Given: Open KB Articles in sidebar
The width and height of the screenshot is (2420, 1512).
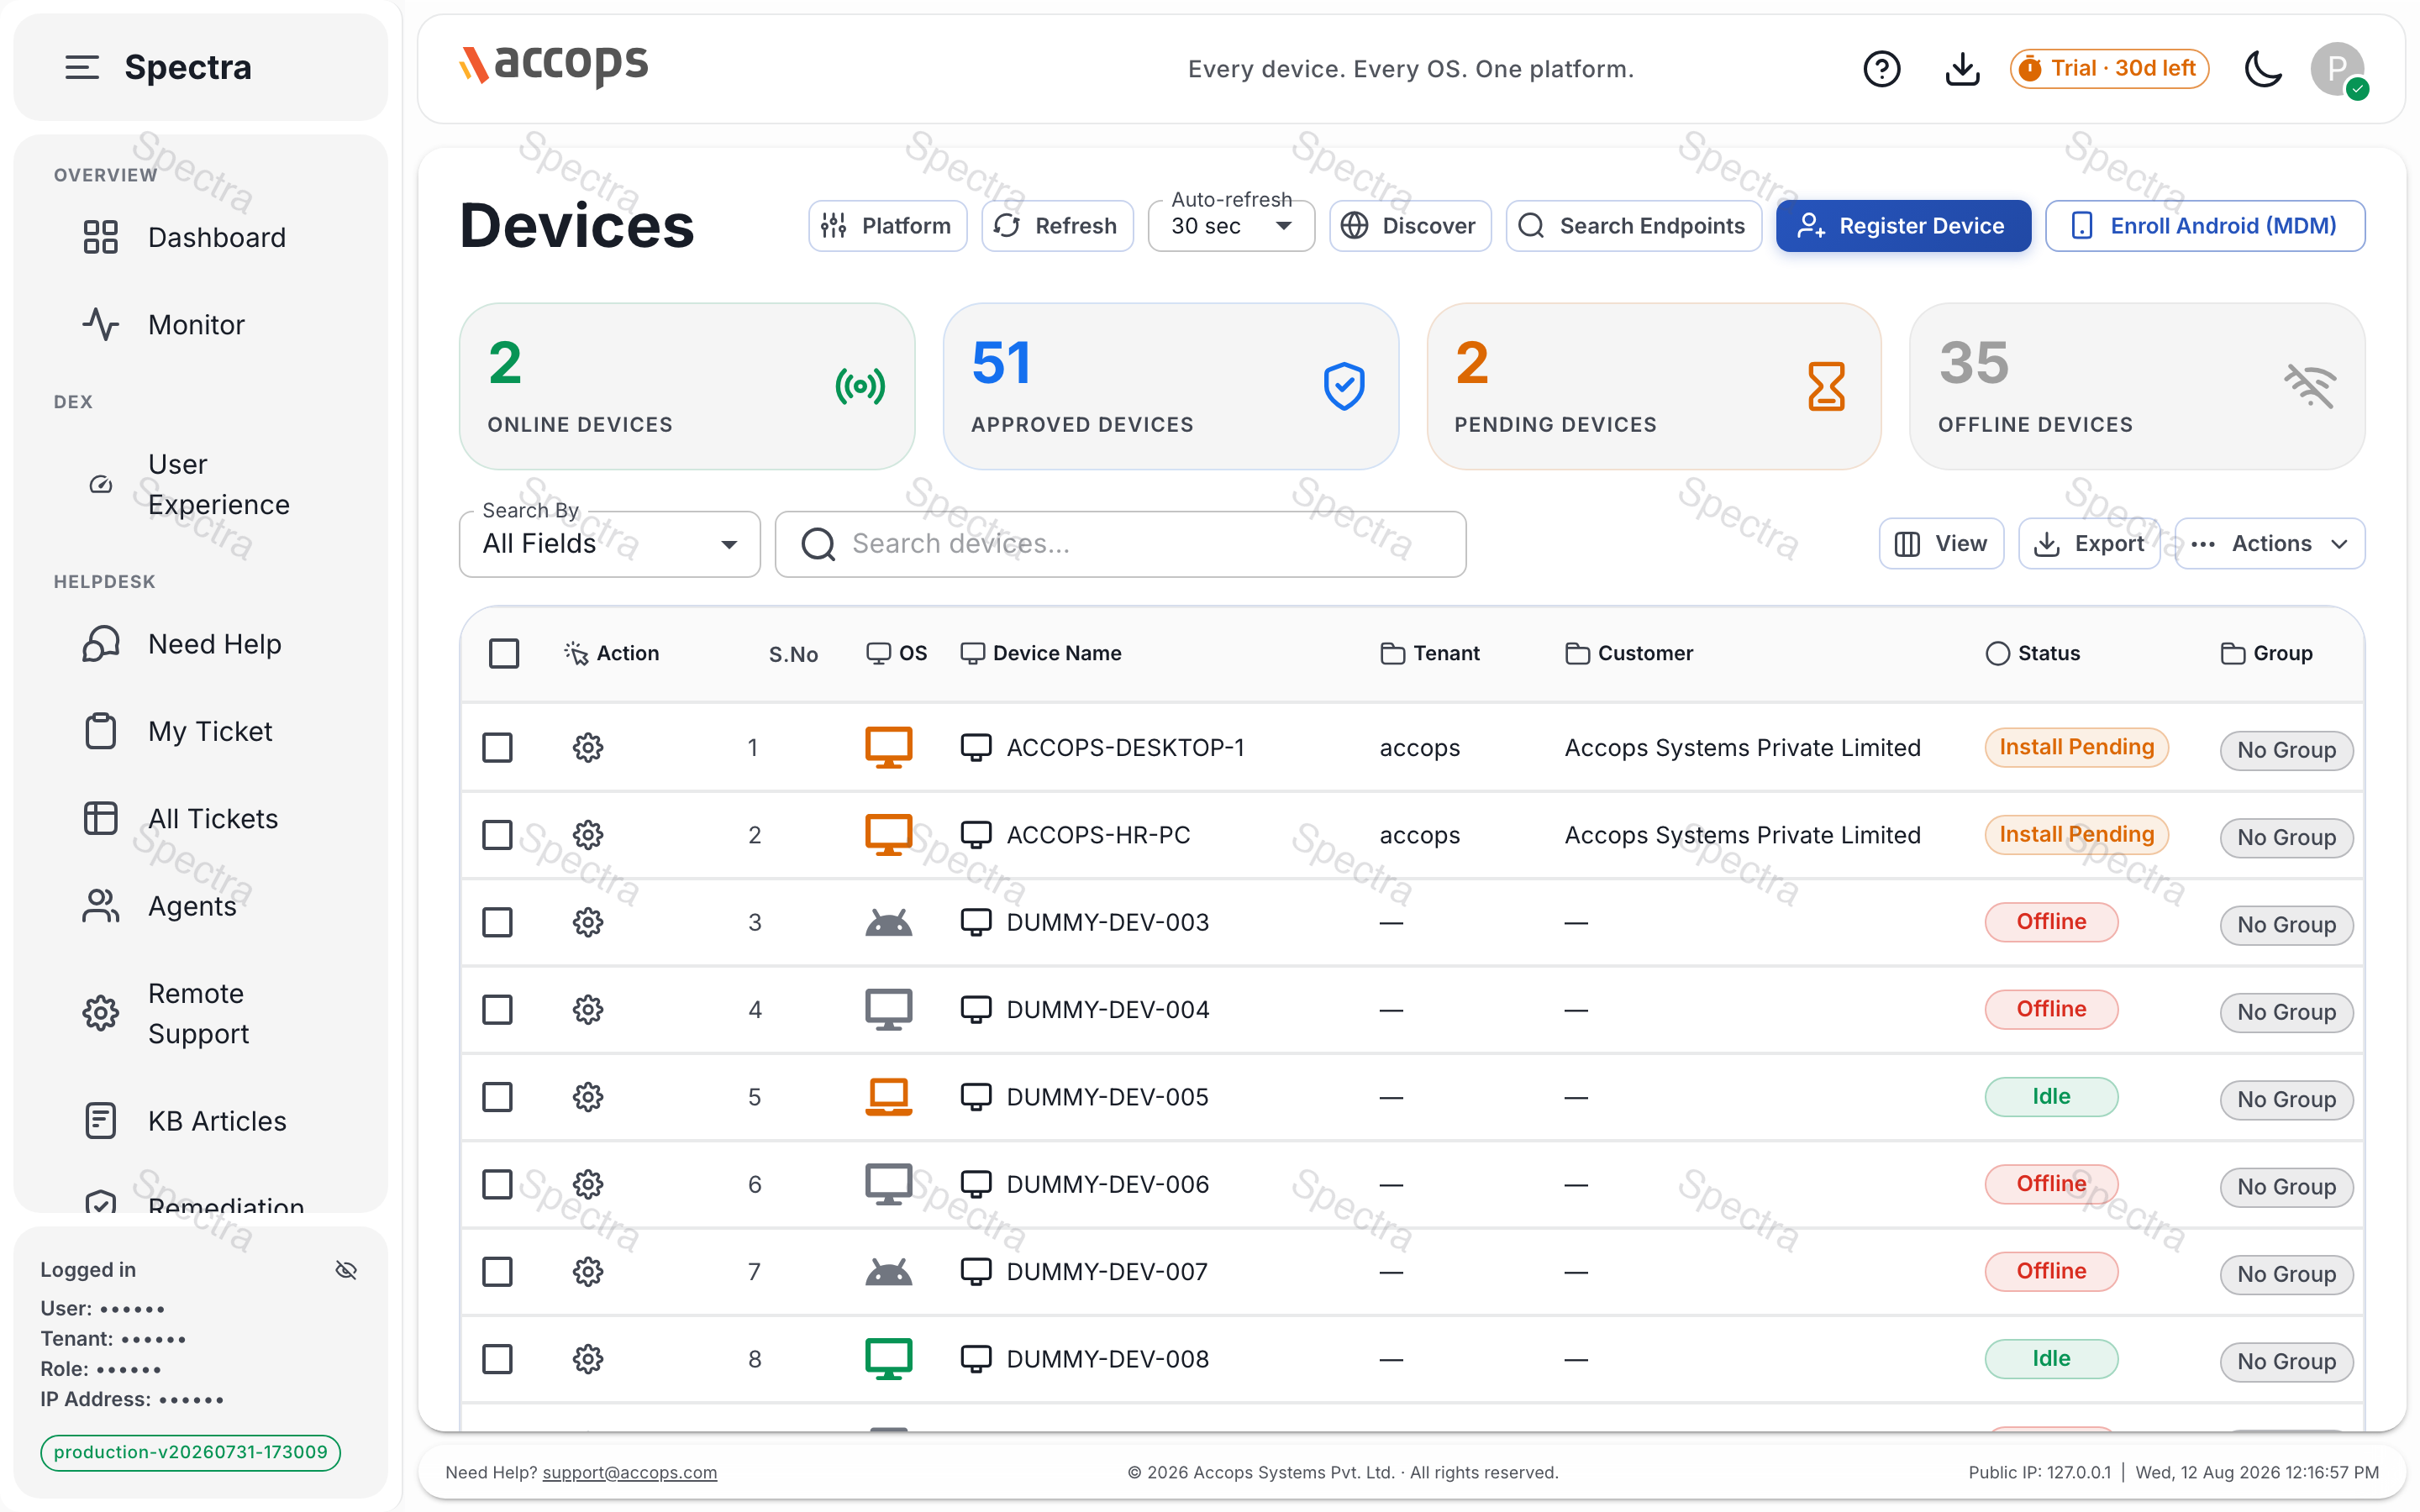Looking at the screenshot, I should (x=200, y=1121).
